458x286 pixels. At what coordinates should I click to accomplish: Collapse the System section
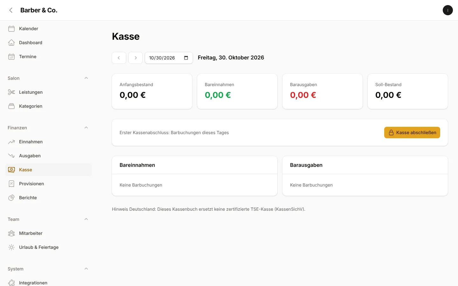coord(86,269)
